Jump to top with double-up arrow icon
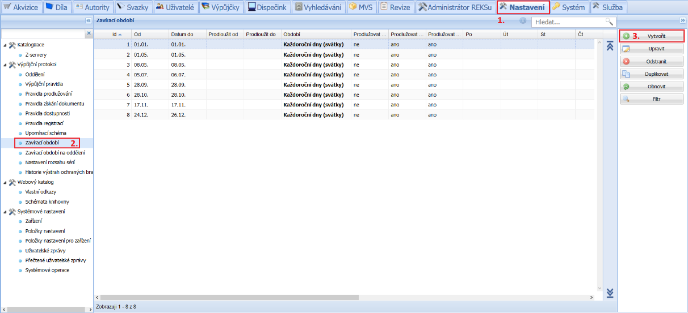688x313 pixels. 610,46
